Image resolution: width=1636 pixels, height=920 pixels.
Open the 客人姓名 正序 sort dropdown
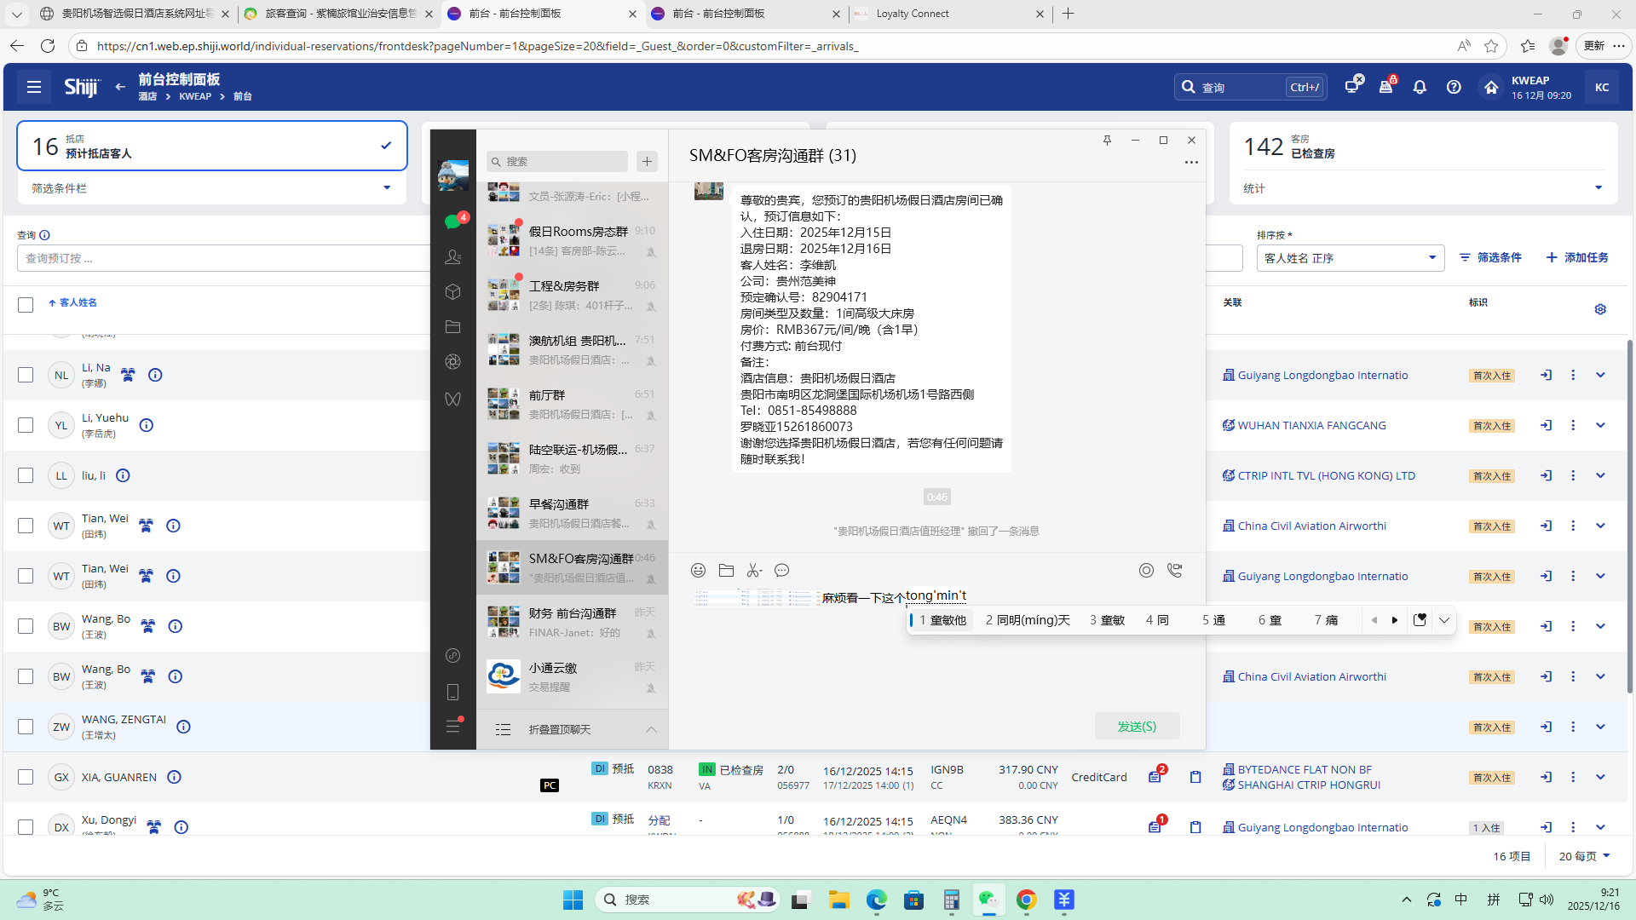[x=1350, y=258]
